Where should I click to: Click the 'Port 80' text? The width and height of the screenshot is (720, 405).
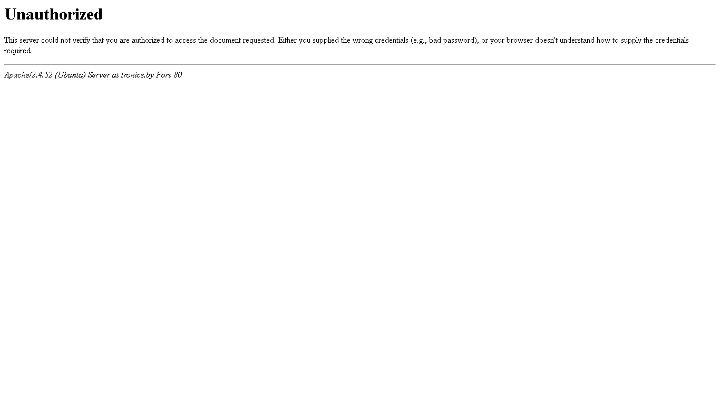click(x=169, y=75)
